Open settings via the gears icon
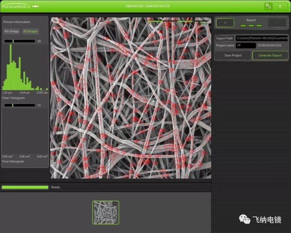Viewport: 291px width, 233px height. pyautogui.click(x=268, y=6)
